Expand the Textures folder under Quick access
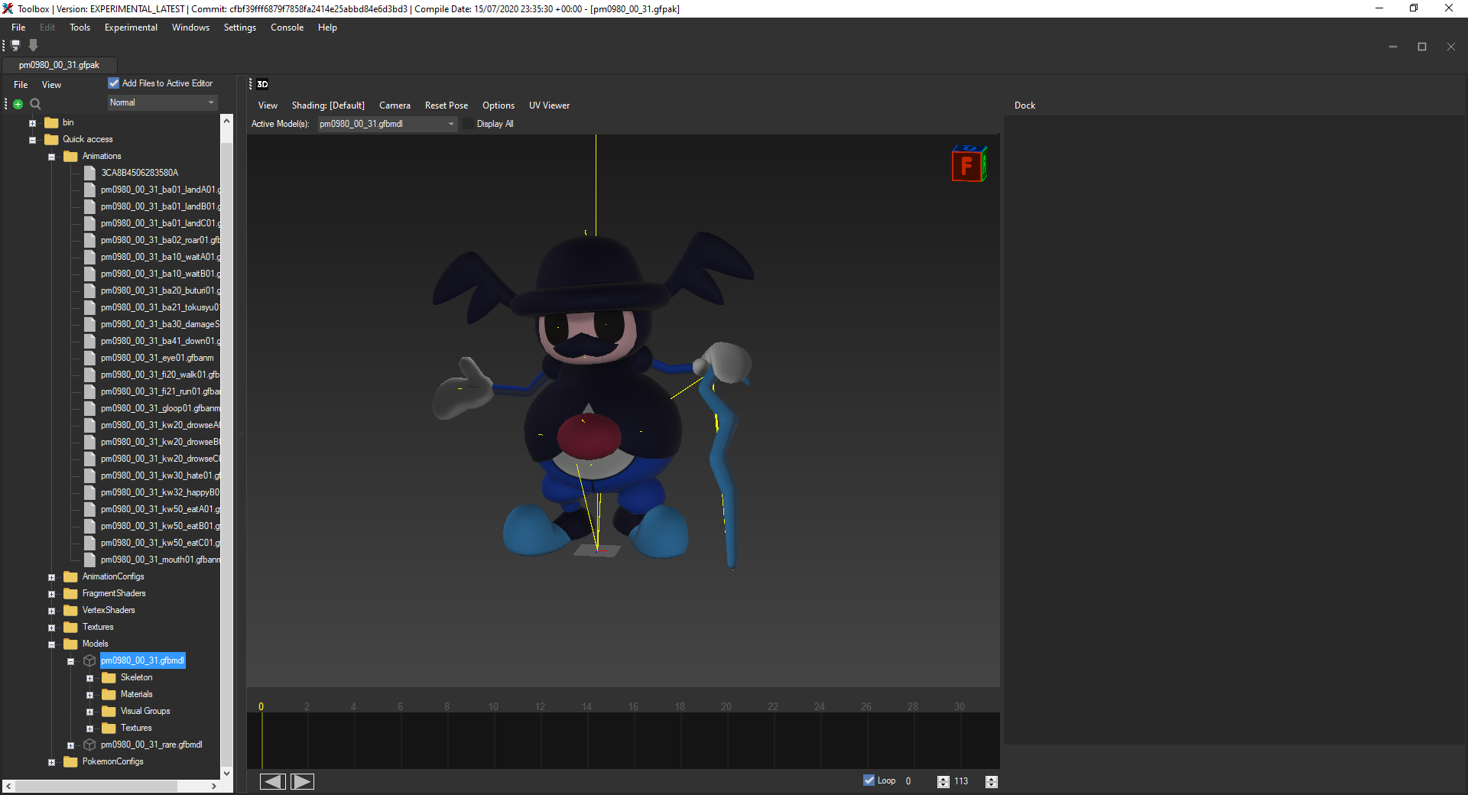Image resolution: width=1468 pixels, height=795 pixels. [52, 628]
